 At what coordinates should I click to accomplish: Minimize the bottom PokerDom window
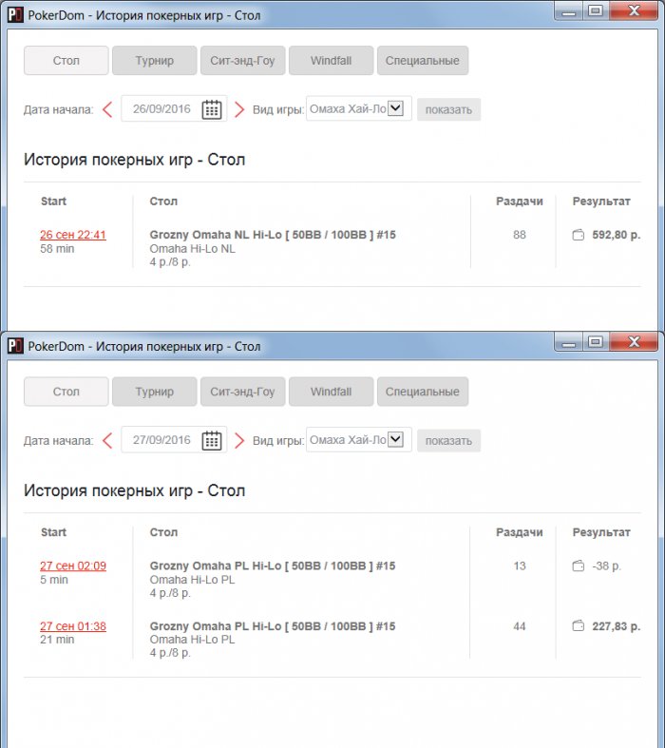[x=568, y=342]
